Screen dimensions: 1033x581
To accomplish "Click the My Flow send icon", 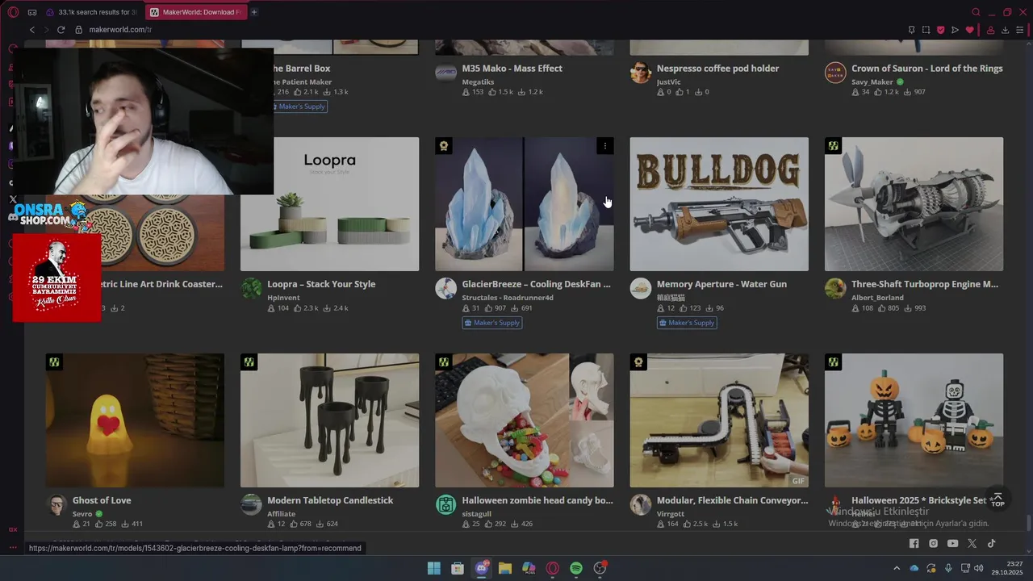I will click(955, 30).
